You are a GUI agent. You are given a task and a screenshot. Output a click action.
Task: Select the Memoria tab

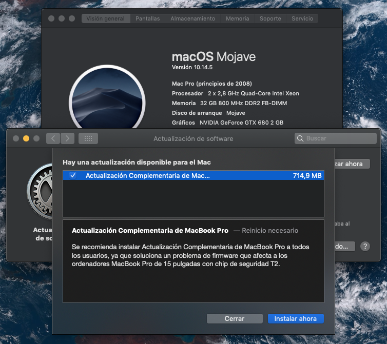click(238, 18)
